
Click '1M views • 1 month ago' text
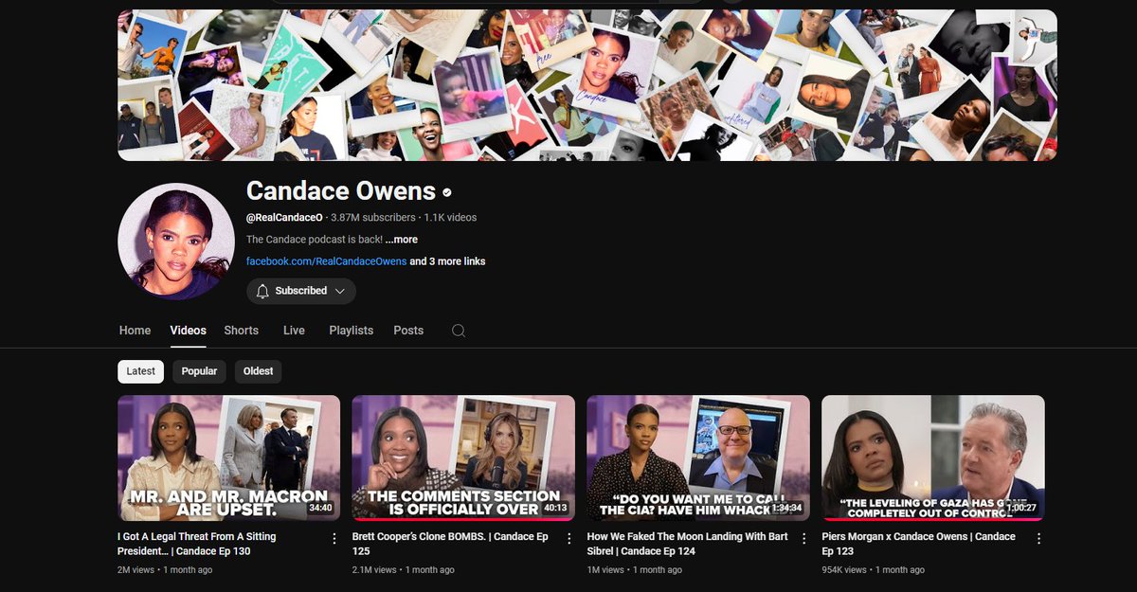[635, 570]
